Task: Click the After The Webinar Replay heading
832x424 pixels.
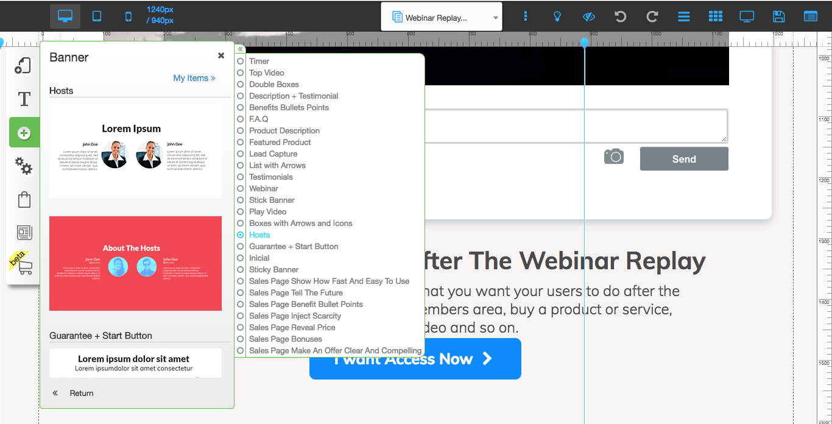Action: point(565,261)
